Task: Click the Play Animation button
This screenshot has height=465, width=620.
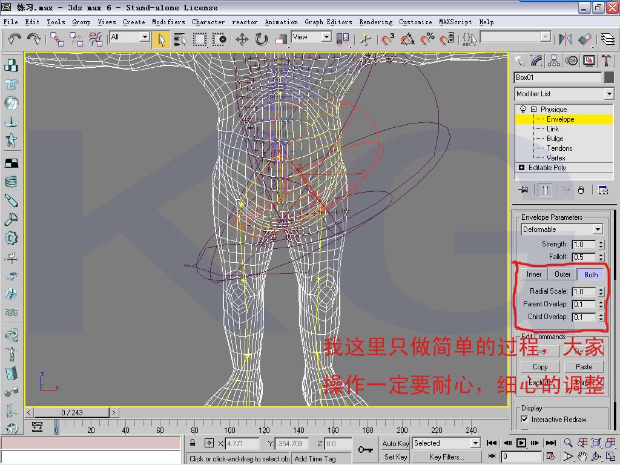Action: click(x=521, y=443)
